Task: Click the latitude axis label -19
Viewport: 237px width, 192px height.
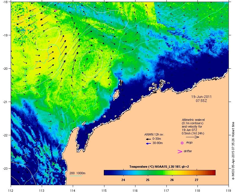Action: (5, 35)
